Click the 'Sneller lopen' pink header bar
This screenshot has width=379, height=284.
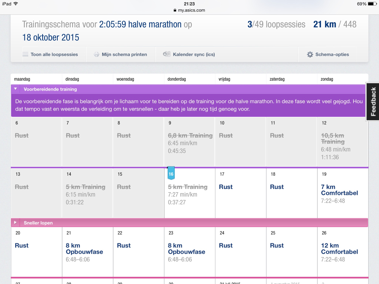coord(185,223)
